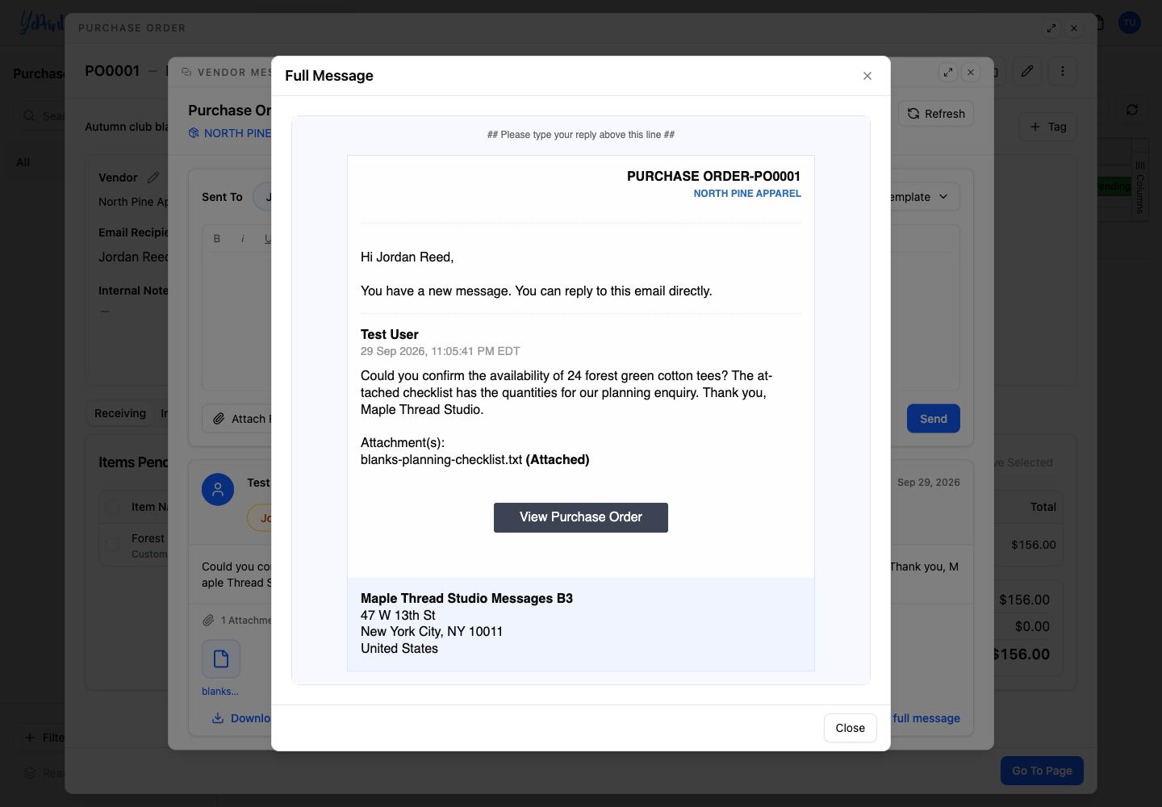Viewport: 1162px width, 807px height.
Task: Close the Vendor Messages panel
Action: pos(971,72)
